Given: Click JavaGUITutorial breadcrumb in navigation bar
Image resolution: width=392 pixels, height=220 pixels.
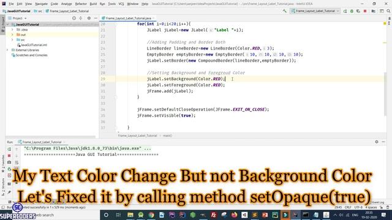Looking at the screenshot, I should (17, 11).
